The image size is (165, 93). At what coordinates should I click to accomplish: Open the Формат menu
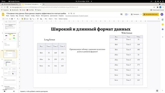pos(27,16)
